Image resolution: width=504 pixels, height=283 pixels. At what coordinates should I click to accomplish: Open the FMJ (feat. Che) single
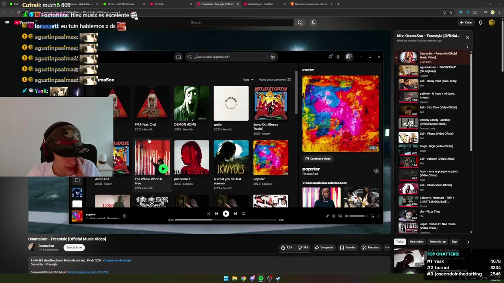152,108
